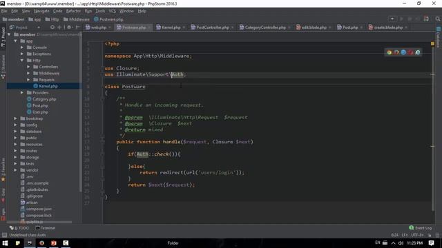Expand the Console folder
The height and width of the screenshot is (248, 442).
[22, 48]
